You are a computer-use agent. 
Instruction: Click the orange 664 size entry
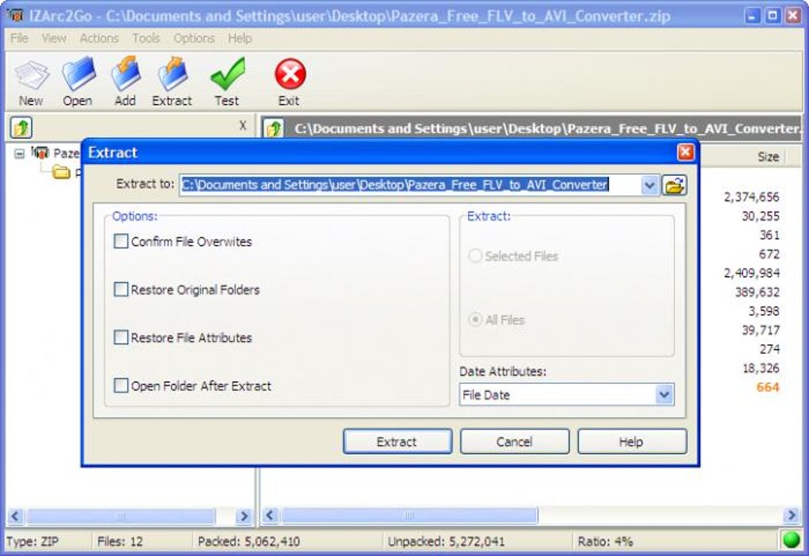pyautogui.click(x=768, y=387)
